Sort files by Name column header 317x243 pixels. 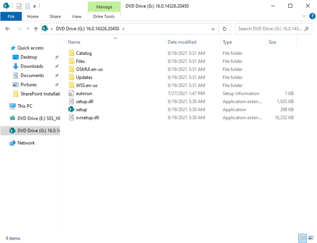coord(74,42)
